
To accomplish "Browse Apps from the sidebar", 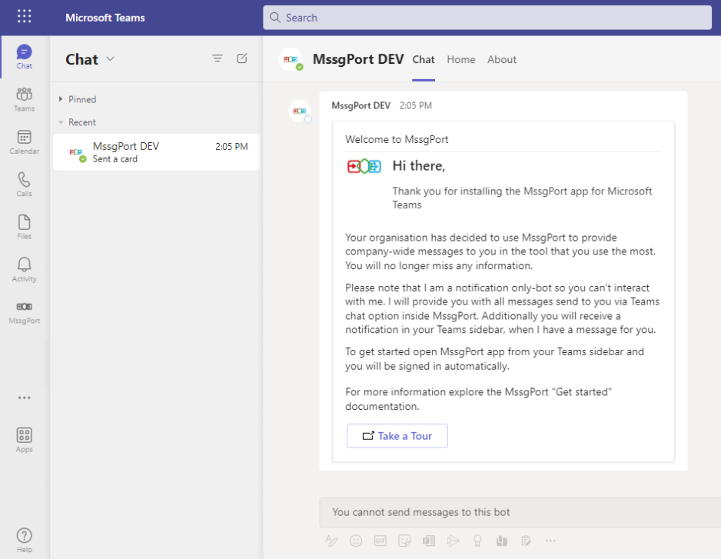I will [24, 438].
